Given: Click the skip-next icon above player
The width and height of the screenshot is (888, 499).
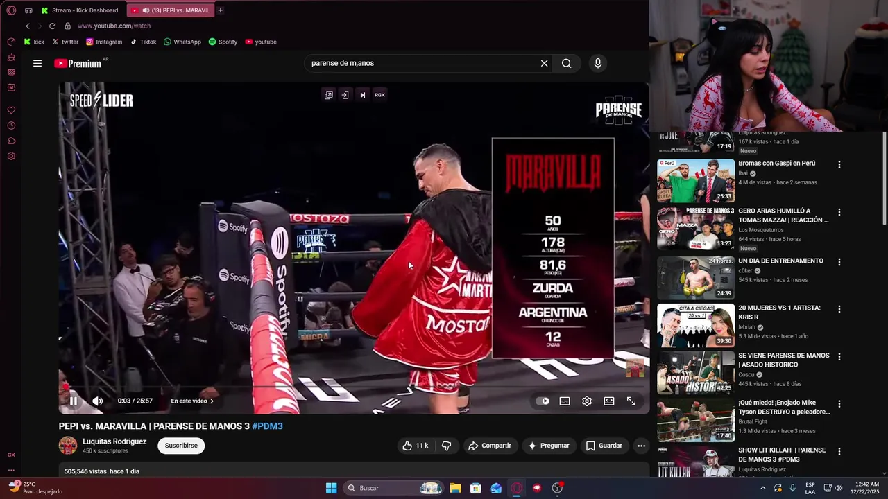Looking at the screenshot, I should tap(362, 95).
